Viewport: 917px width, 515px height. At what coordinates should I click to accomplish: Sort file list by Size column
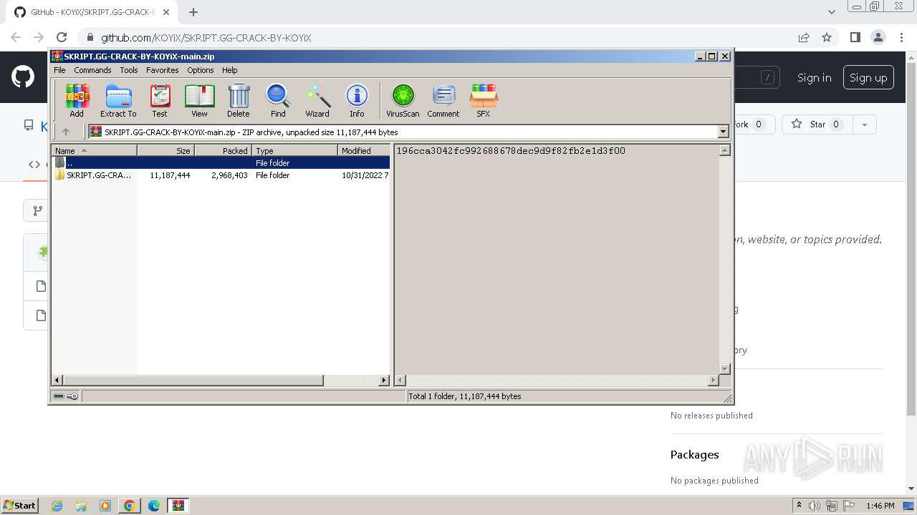(x=165, y=150)
